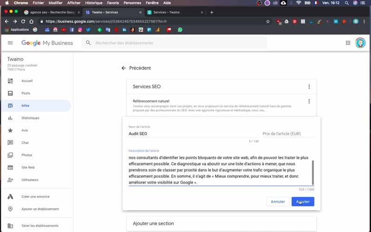The image size is (371, 232).
Task: Click the Audit SEO name field
Action: tap(193, 134)
